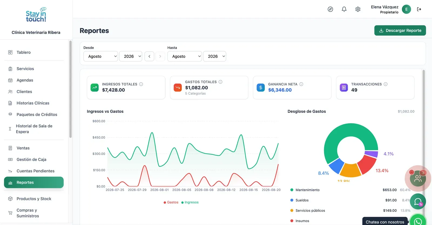Click the floating users badge icon

coord(418,178)
